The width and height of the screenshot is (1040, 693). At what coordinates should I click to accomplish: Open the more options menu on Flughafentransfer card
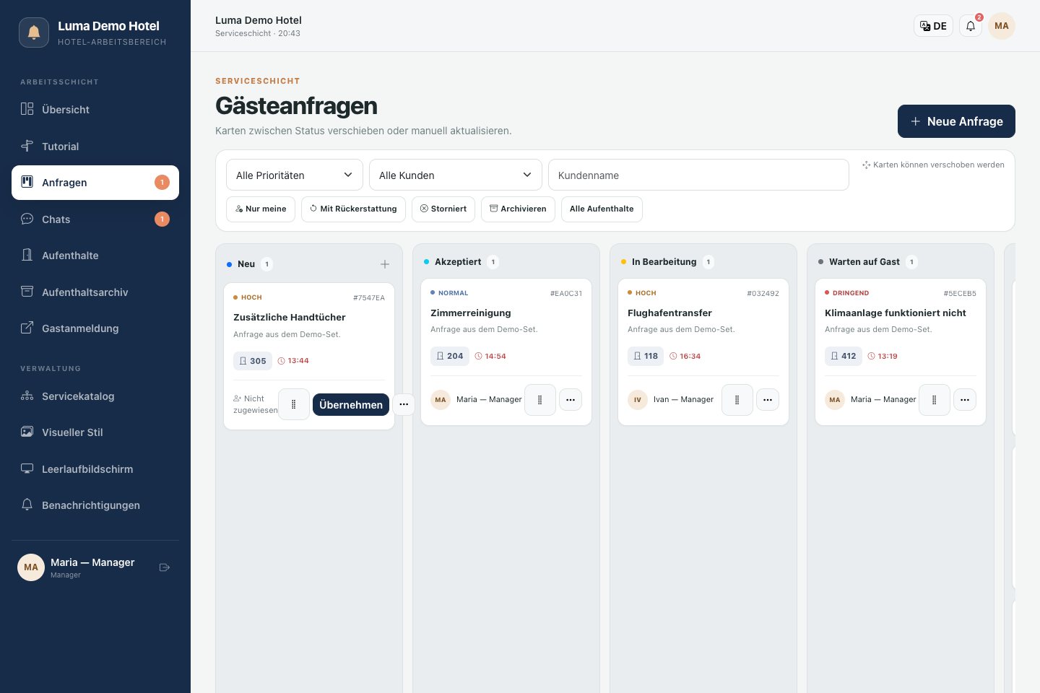(x=768, y=399)
